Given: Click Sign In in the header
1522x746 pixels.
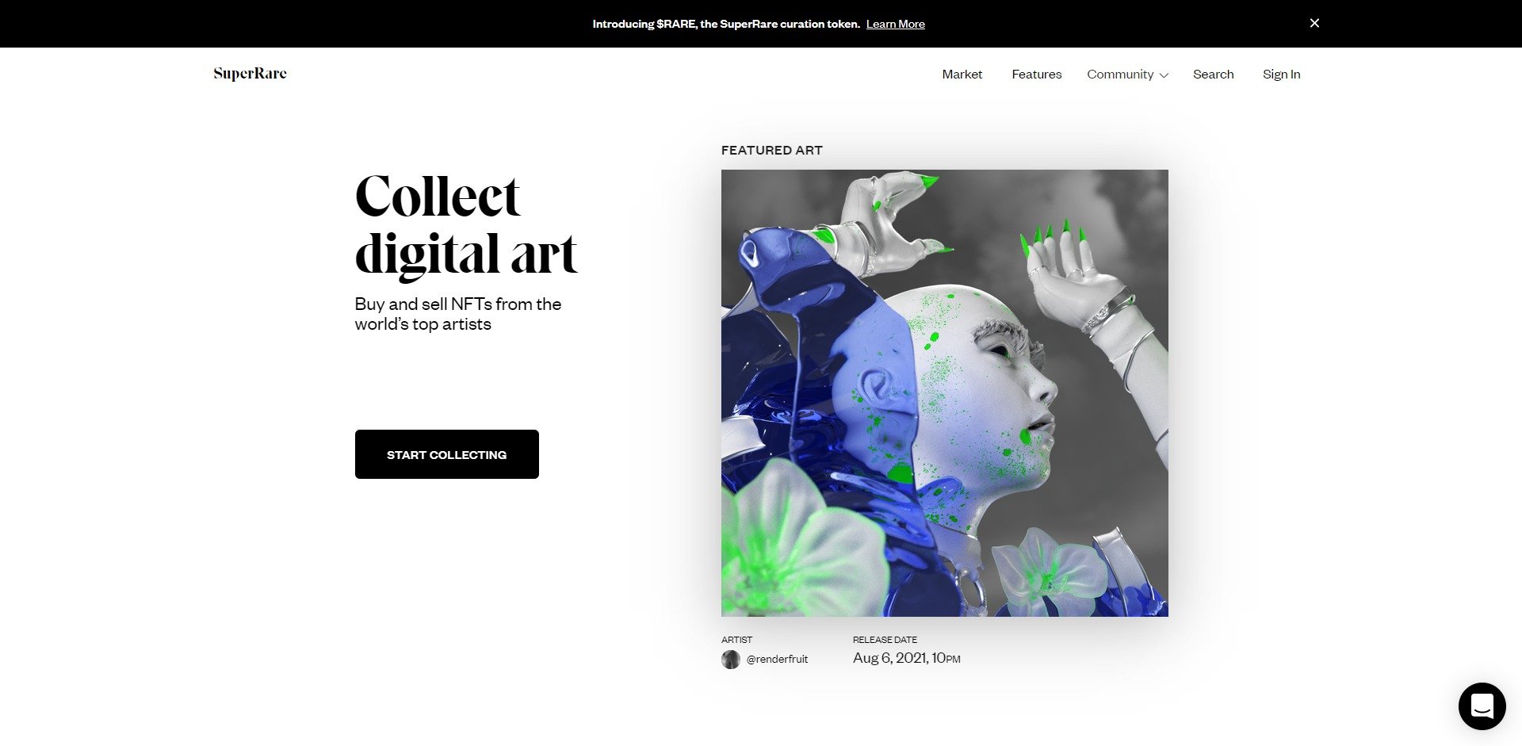Looking at the screenshot, I should (1281, 75).
